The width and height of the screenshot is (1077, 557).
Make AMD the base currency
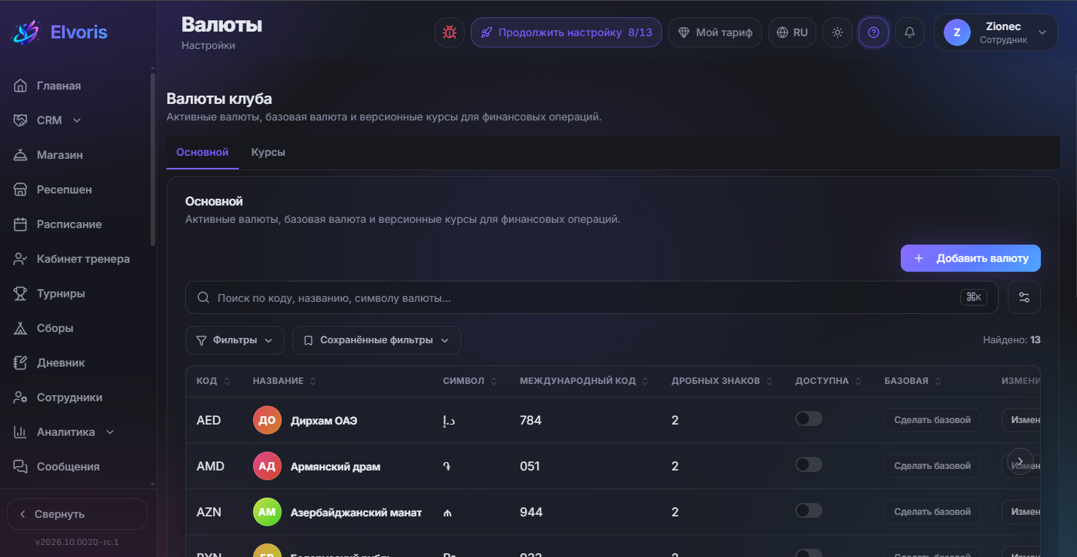coord(932,466)
